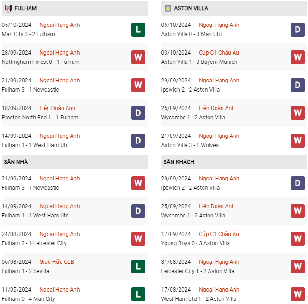Click the L badge for Fulham 0-4 Man City
This screenshot has width=308, height=304.
coord(138,294)
